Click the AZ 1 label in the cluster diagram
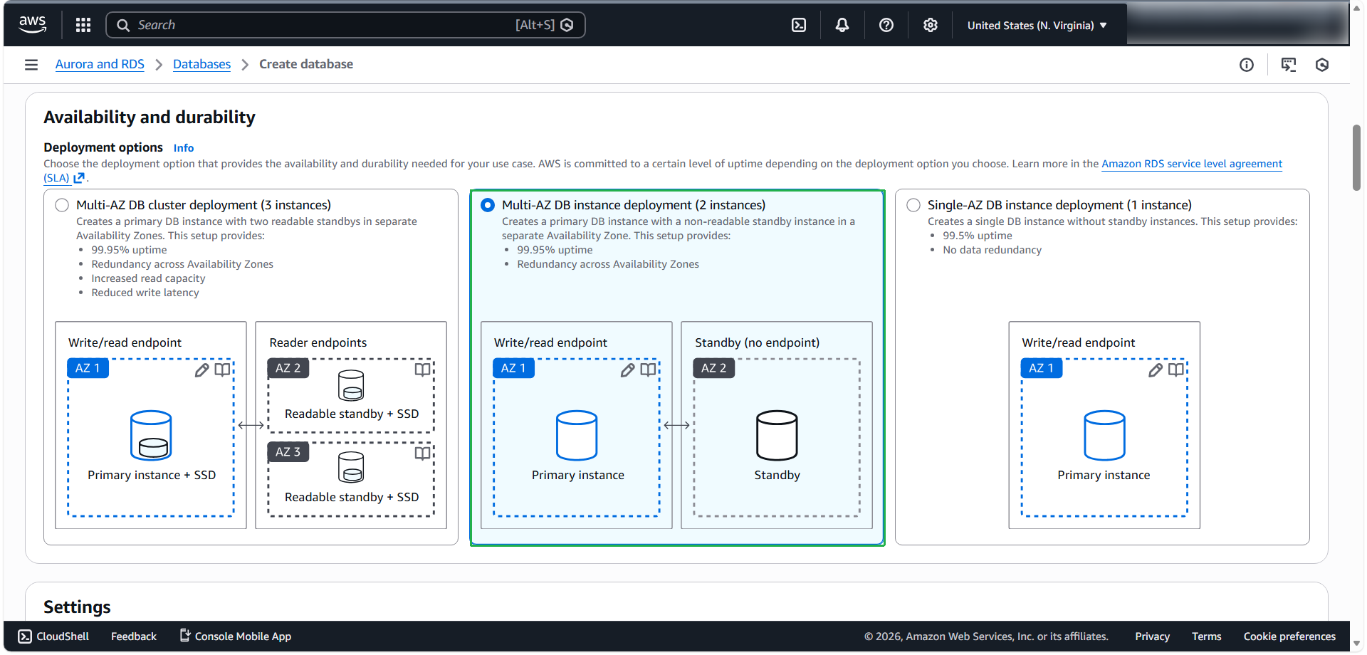This screenshot has width=1367, height=655. coord(88,368)
